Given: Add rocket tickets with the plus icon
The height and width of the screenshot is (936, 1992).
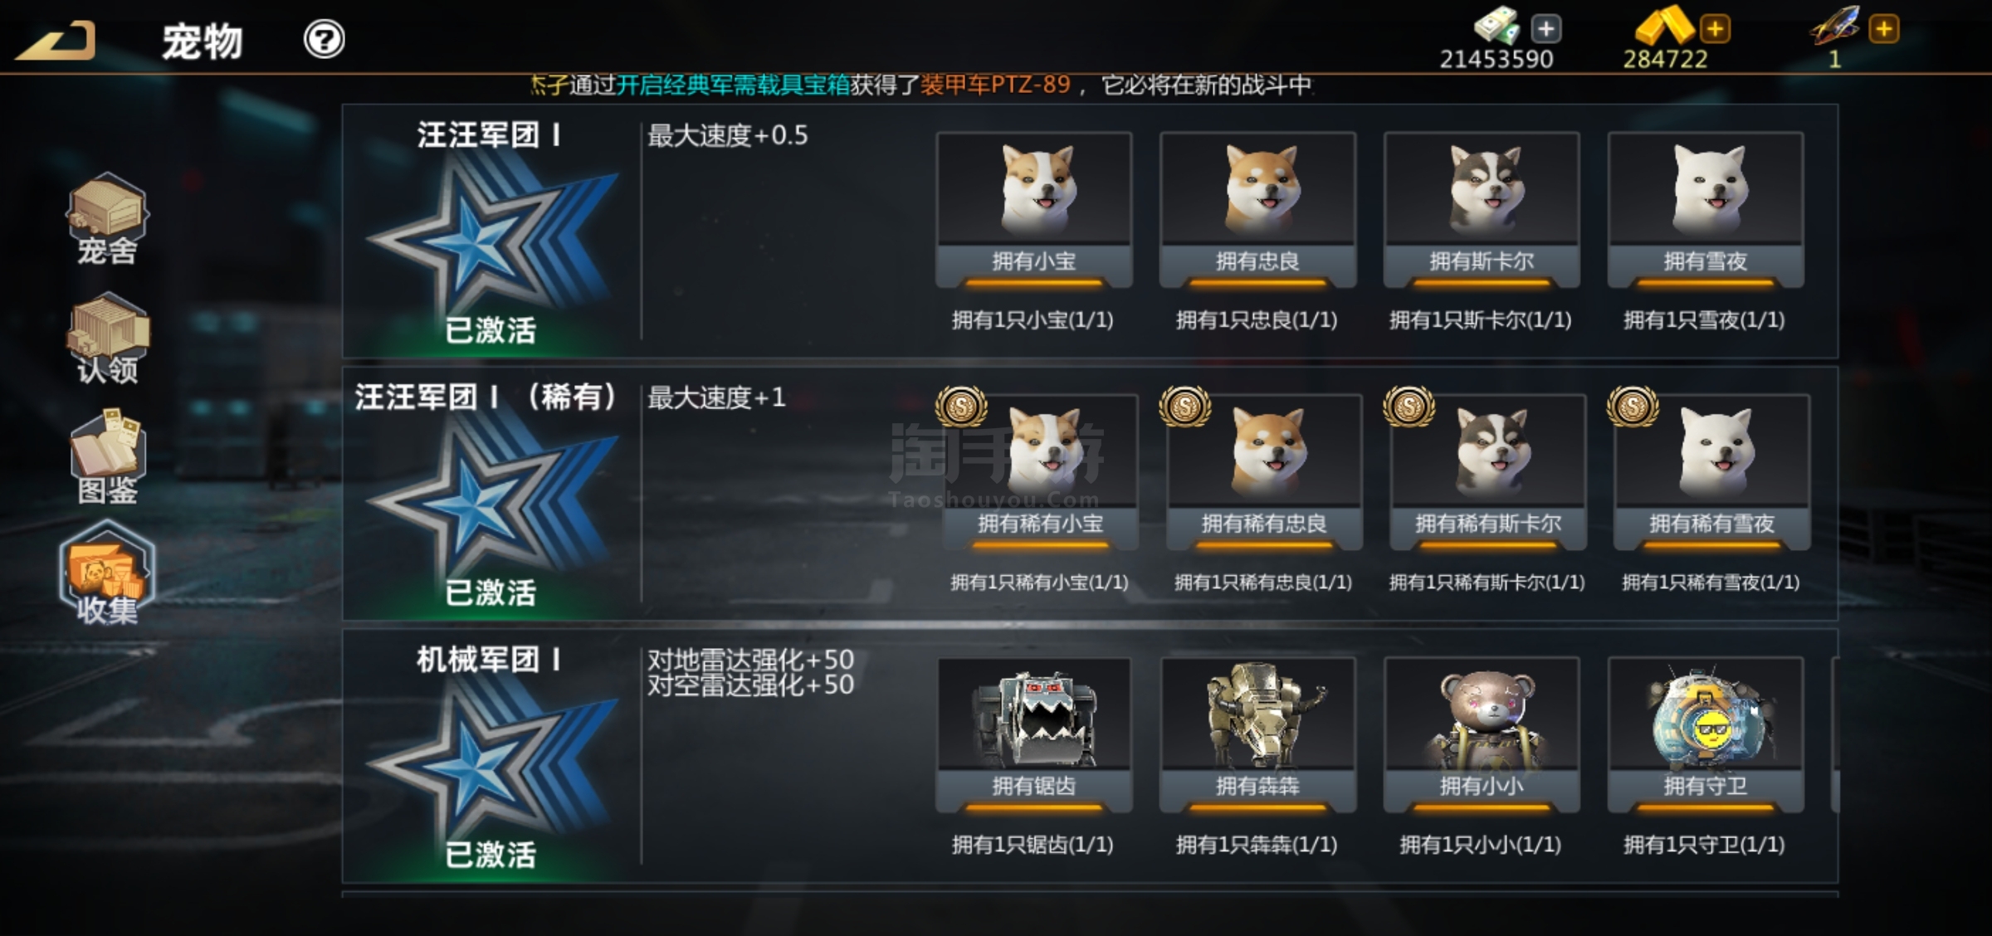Looking at the screenshot, I should (x=1884, y=29).
